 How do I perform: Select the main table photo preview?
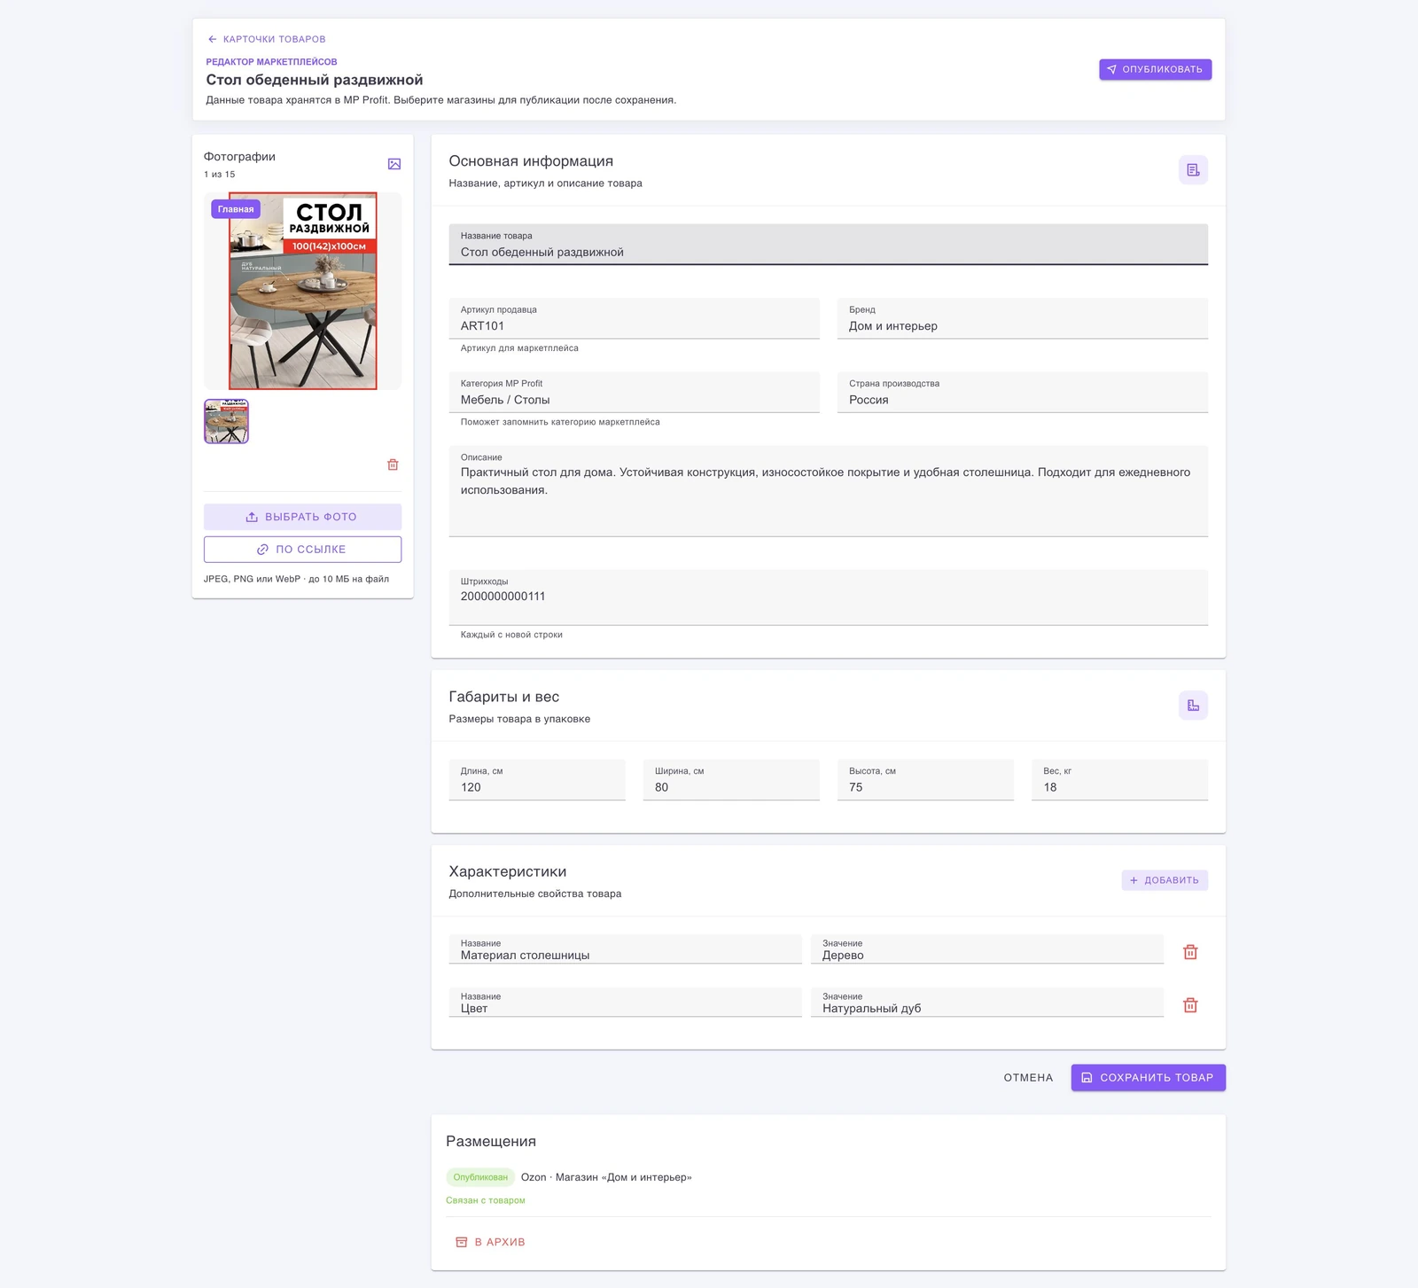tap(303, 291)
